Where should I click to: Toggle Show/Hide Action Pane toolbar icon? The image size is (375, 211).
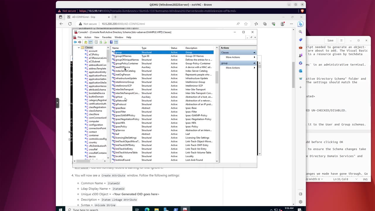(116, 42)
